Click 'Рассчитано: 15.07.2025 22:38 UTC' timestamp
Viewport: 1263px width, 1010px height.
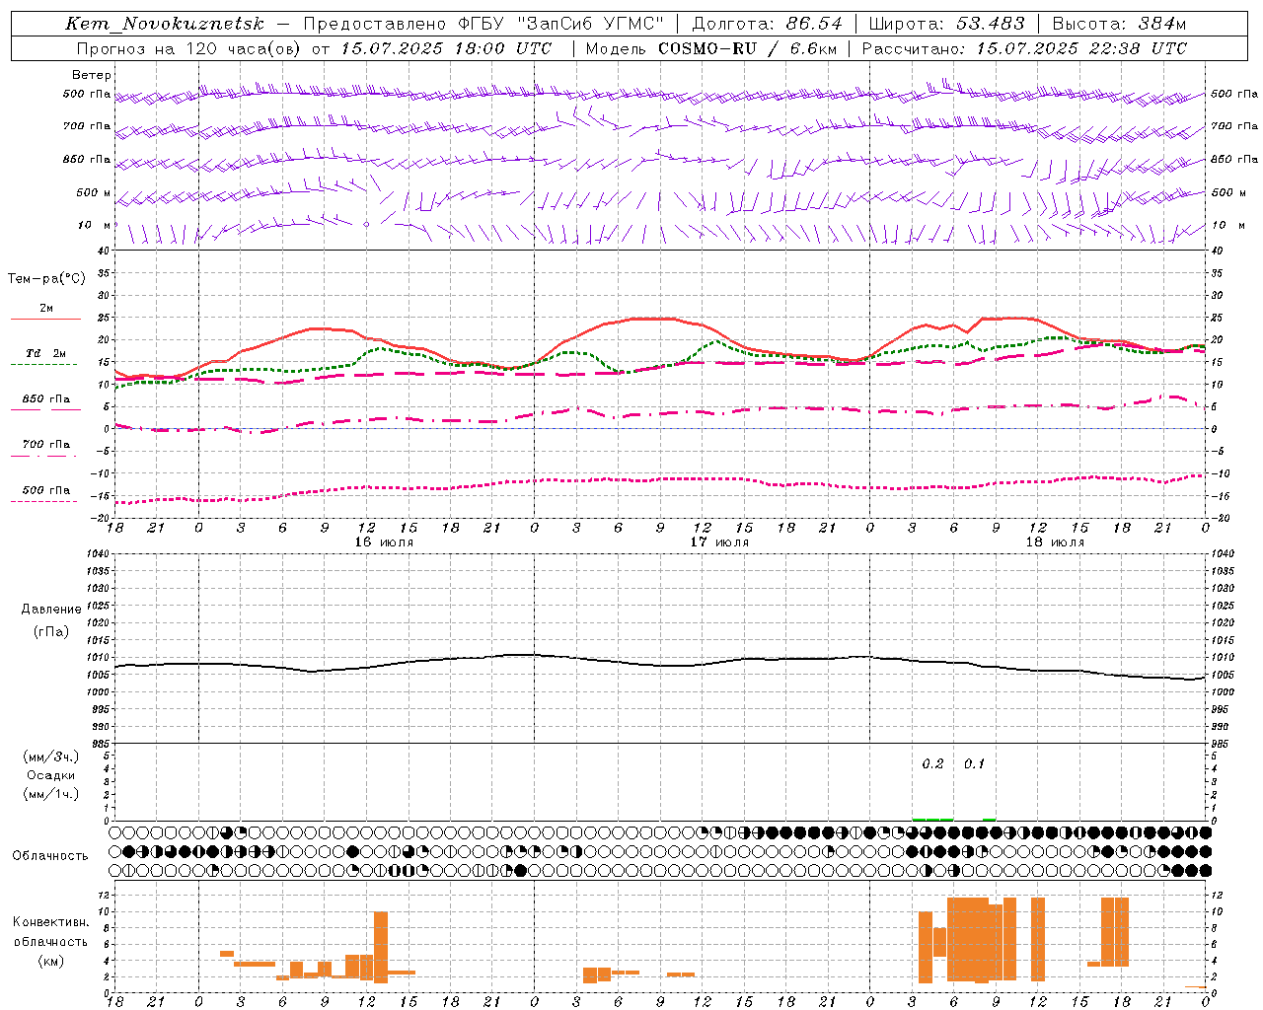pos(1024,48)
